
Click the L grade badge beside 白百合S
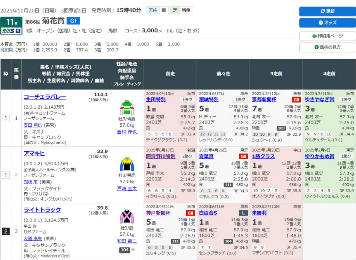coord(243,213)
